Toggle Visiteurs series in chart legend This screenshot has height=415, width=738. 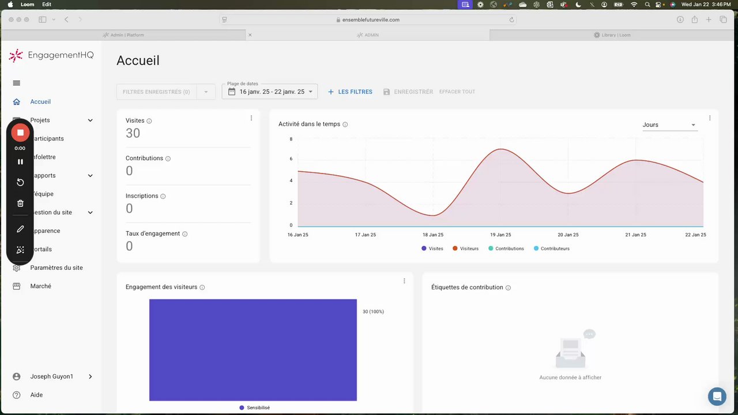pos(465,248)
